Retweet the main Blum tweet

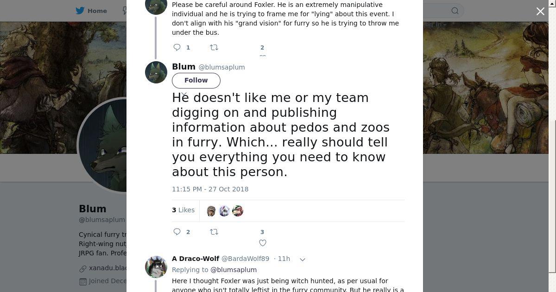coord(214,232)
